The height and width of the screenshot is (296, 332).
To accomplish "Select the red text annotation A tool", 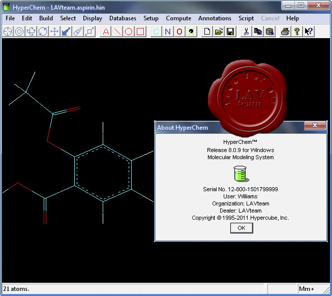I will click(106, 32).
